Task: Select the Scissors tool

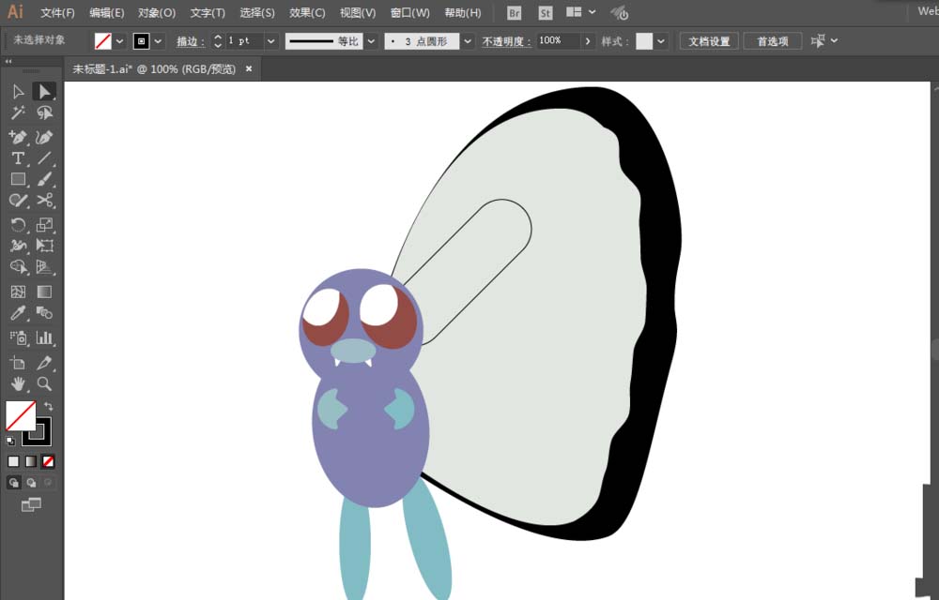Action: tap(44, 201)
